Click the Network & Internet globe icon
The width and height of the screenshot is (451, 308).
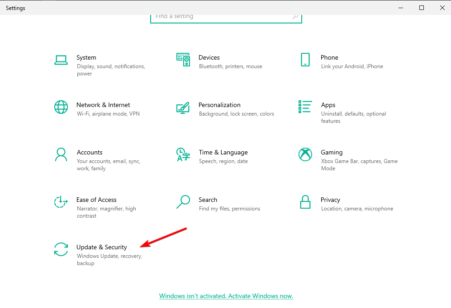click(61, 107)
